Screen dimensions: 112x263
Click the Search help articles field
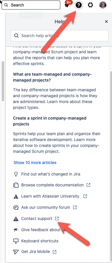[x=60, y=36]
